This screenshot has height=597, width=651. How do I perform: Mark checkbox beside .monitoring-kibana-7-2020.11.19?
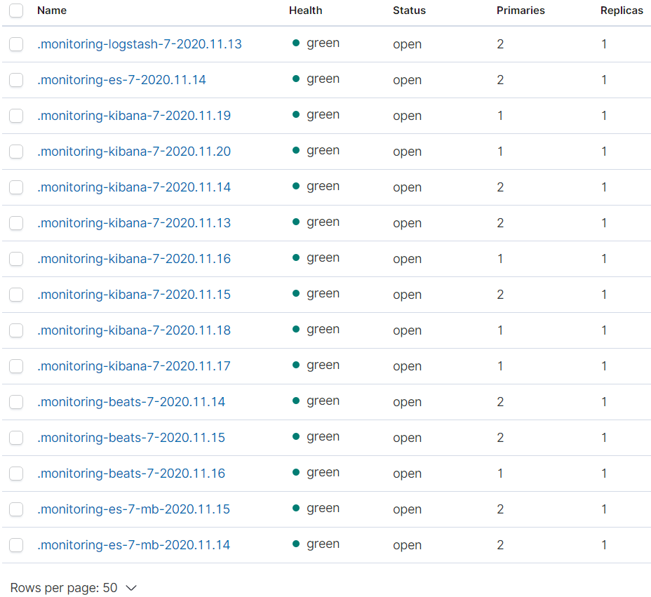pyautogui.click(x=16, y=116)
